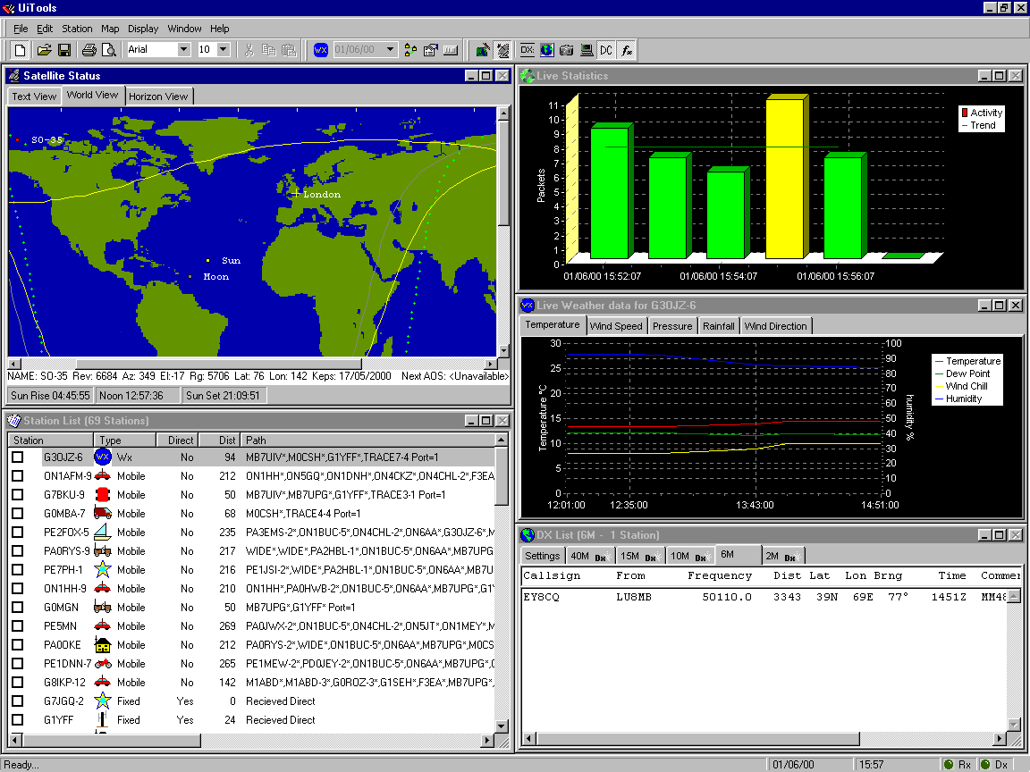This screenshot has height=772, width=1030.
Task: Click the DX toolbar icon
Action: click(x=527, y=50)
